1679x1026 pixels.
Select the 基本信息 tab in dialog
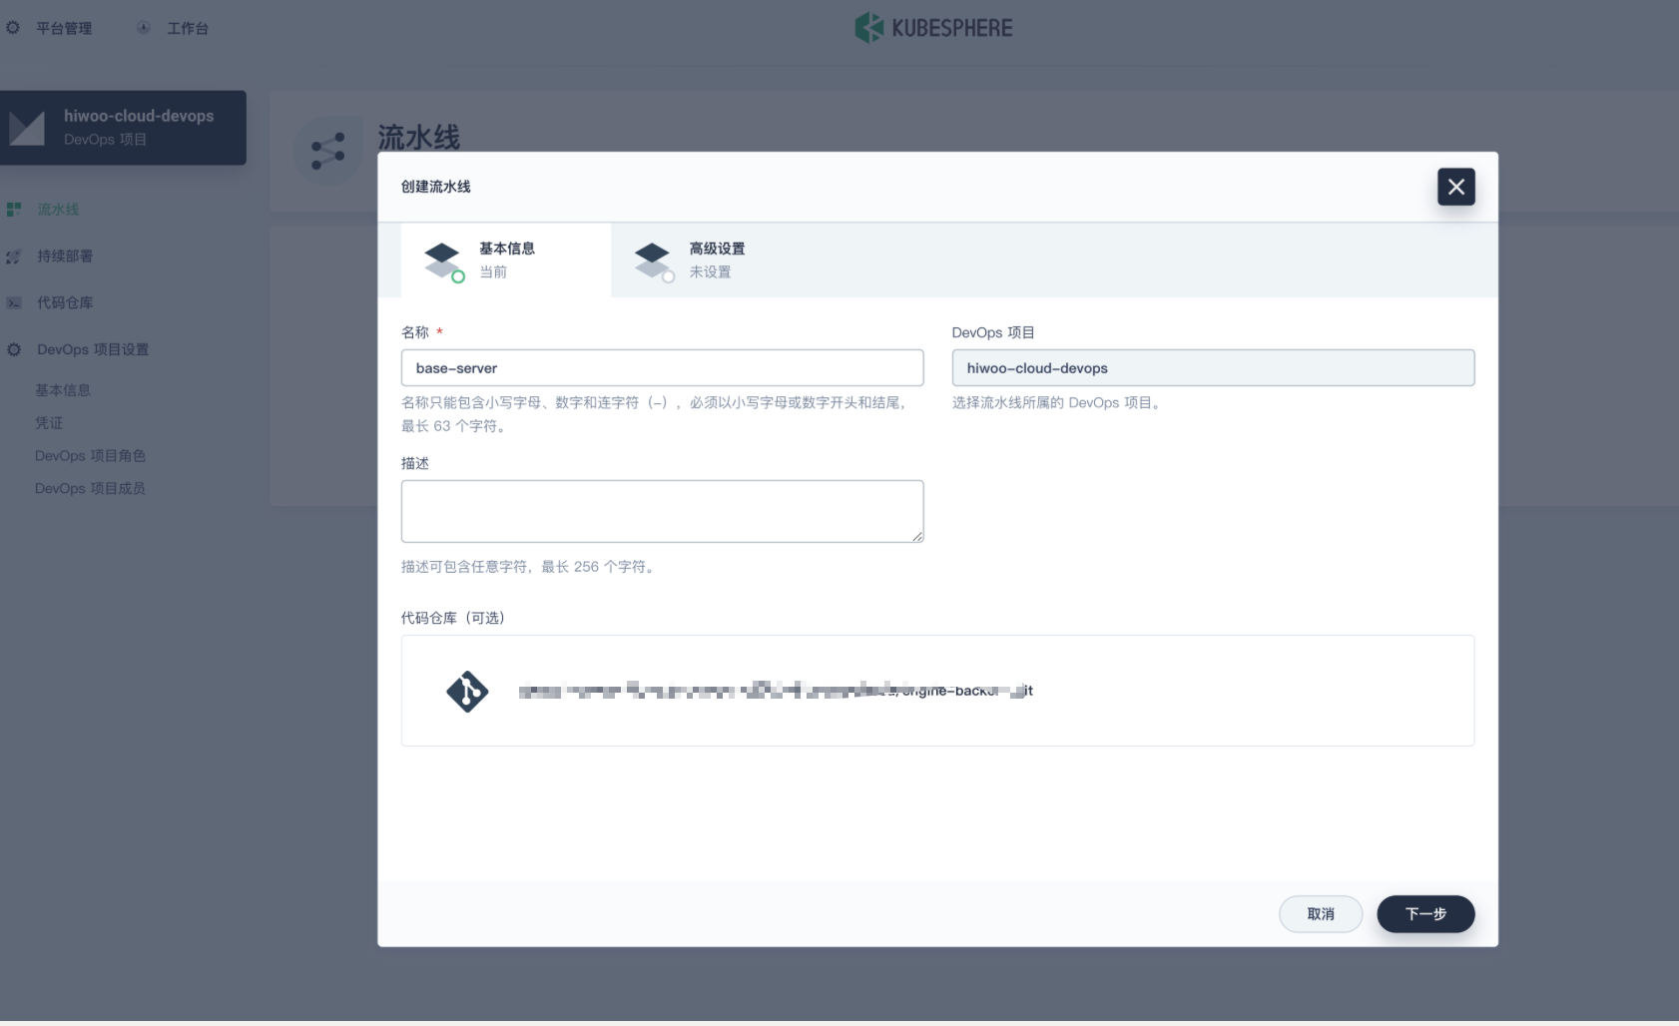pyautogui.click(x=506, y=259)
